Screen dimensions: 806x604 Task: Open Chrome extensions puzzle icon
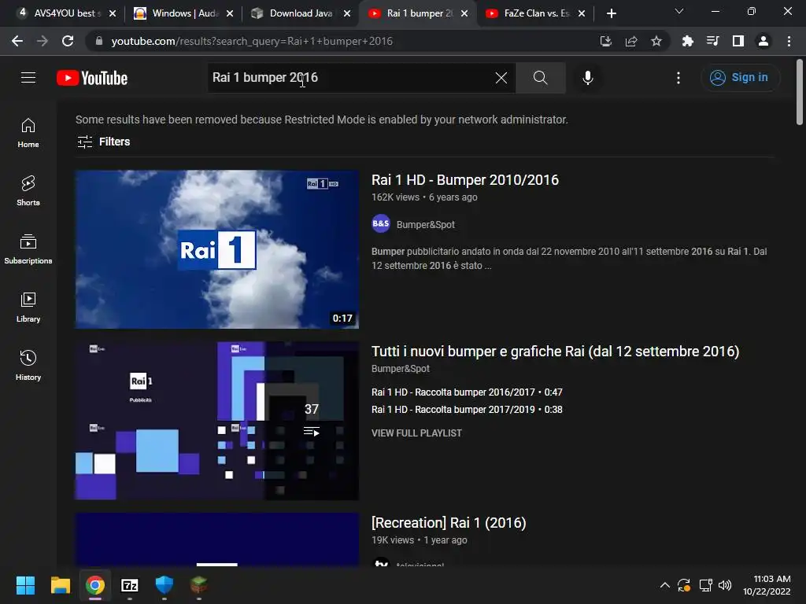[687, 41]
